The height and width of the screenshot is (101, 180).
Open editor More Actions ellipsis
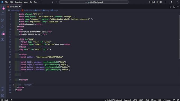coord(177,7)
